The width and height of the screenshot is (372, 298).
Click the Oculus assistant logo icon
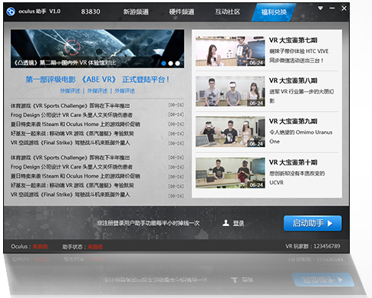[11, 11]
